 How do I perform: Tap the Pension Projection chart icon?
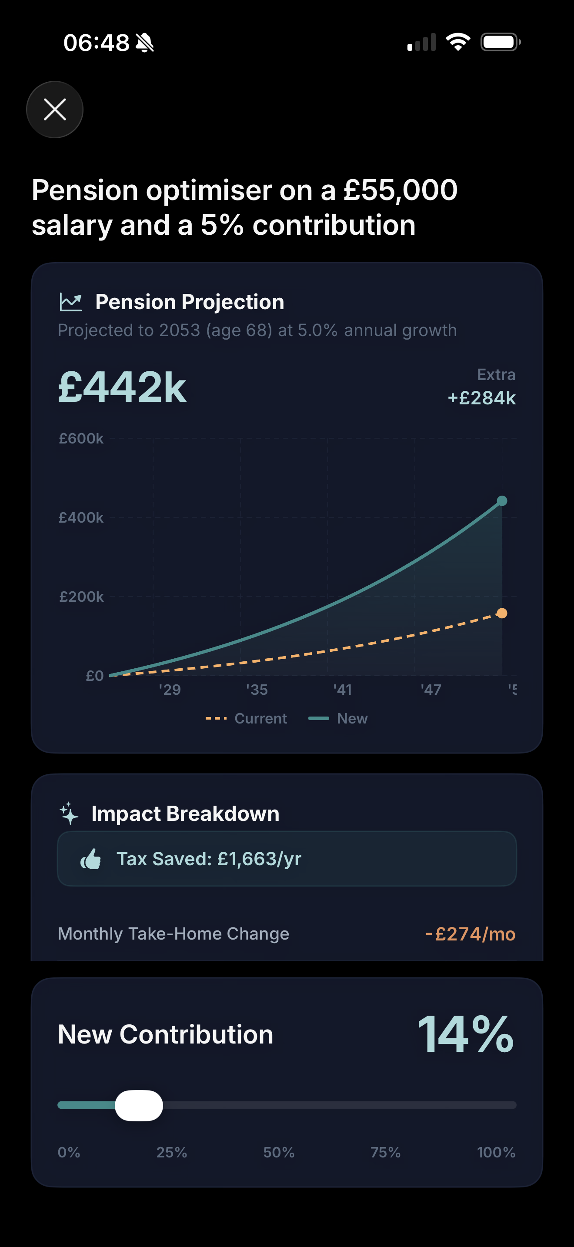coord(70,302)
